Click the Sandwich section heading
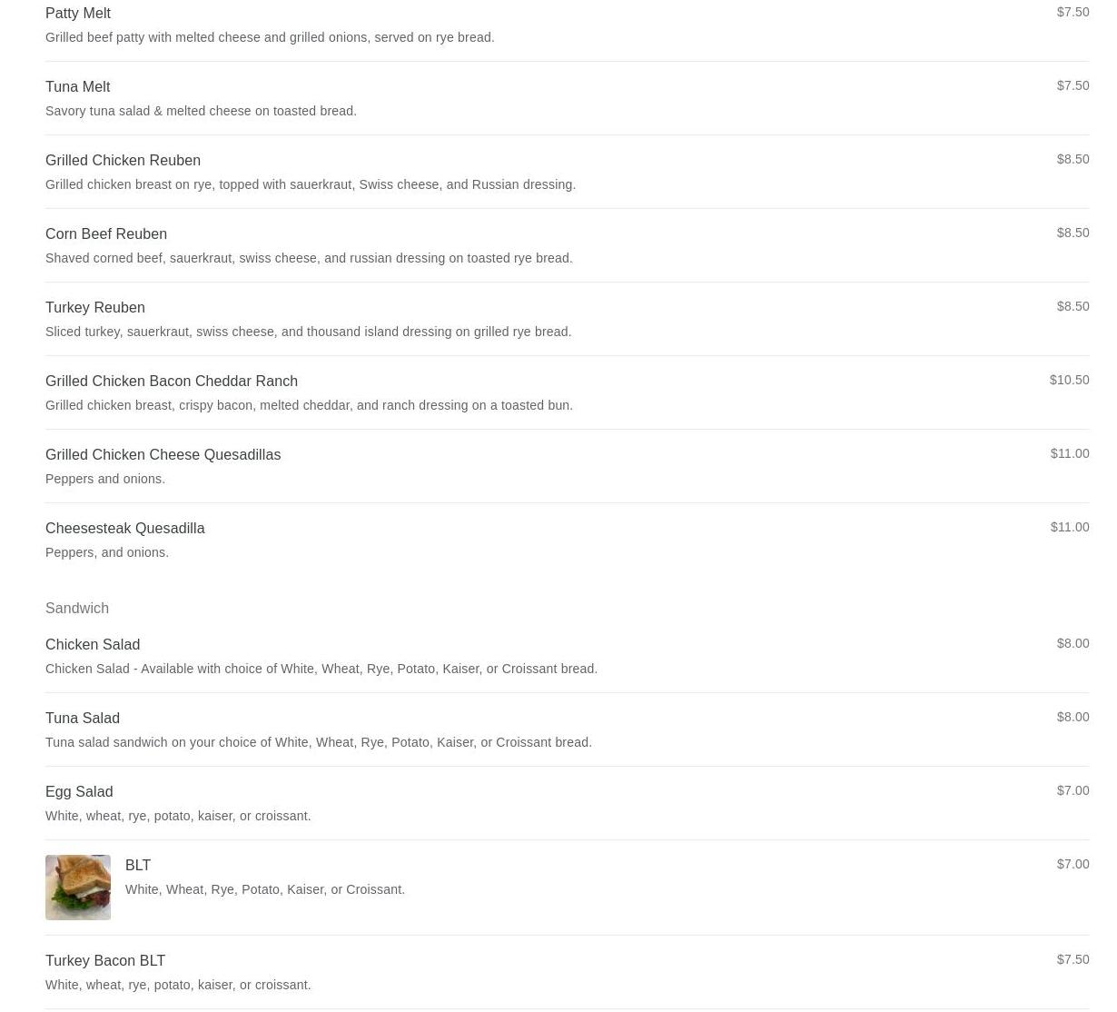 coord(77,608)
